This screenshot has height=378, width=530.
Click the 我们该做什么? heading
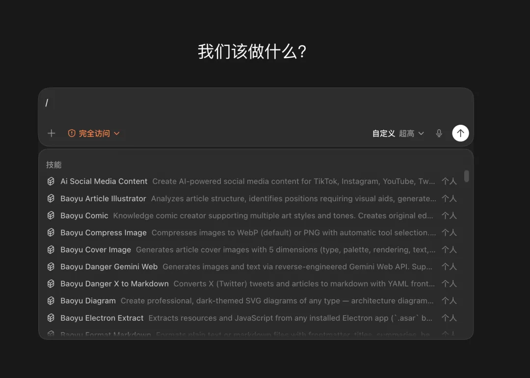click(x=252, y=51)
